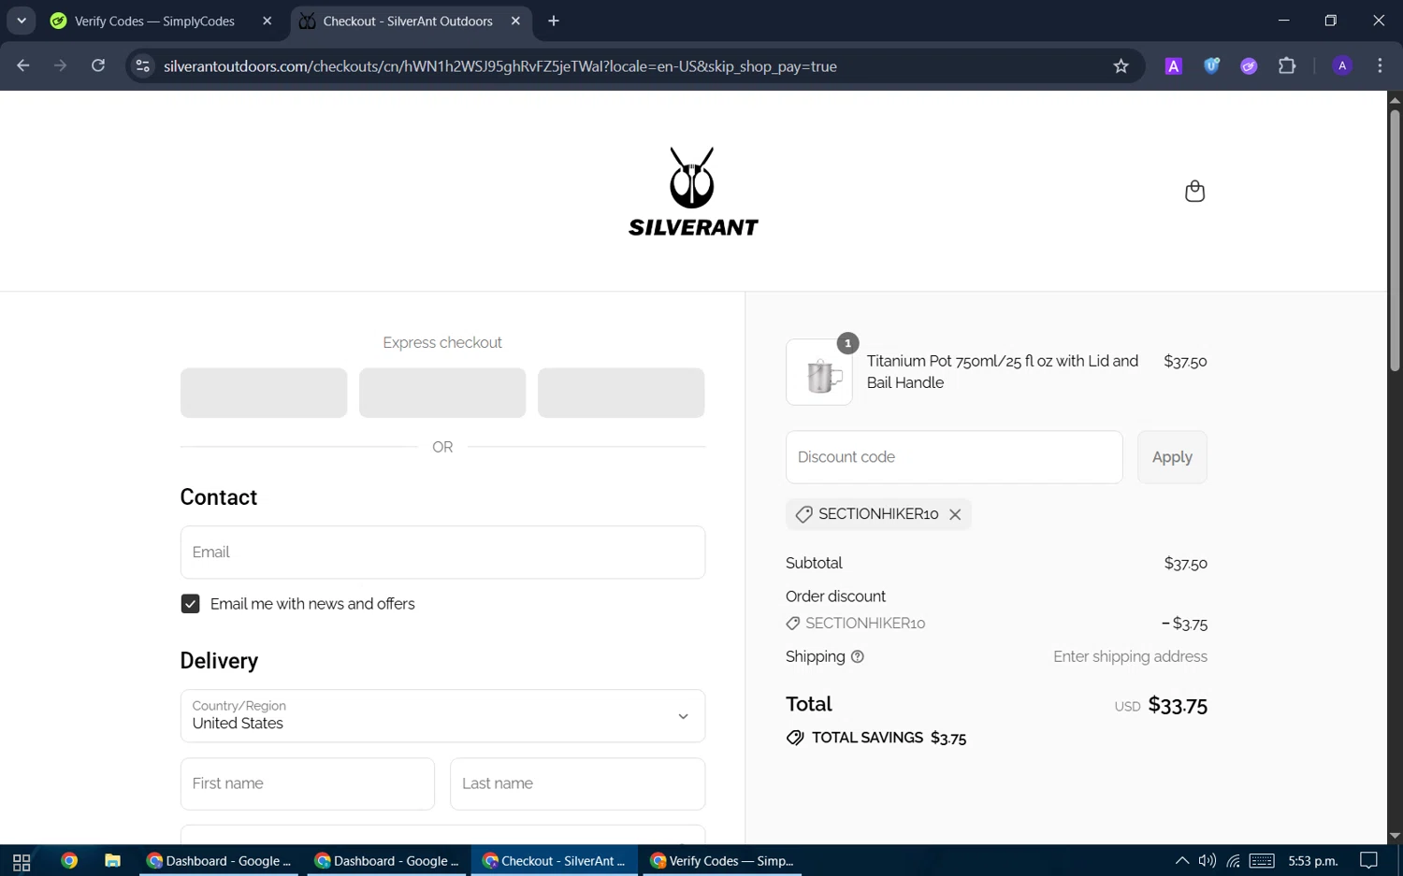
Task: Switch to first Dashboard - Google taskbar window
Action: [x=219, y=861]
